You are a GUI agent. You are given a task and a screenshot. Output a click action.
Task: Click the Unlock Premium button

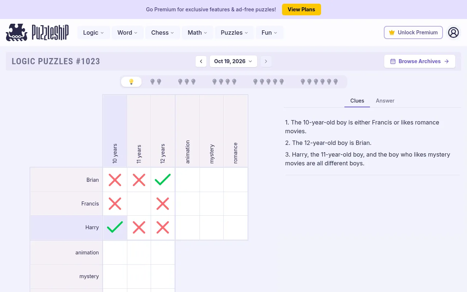click(413, 32)
